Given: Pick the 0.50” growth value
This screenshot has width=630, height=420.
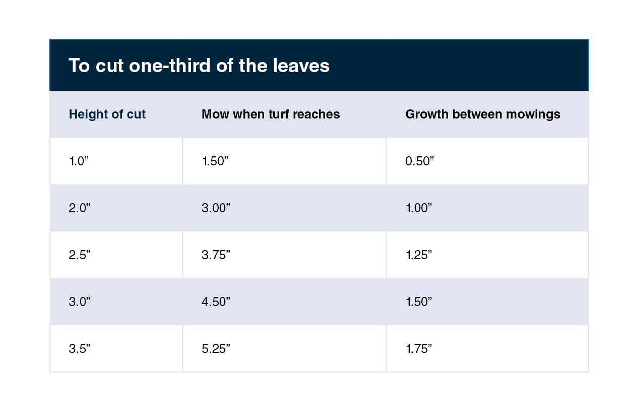Looking at the screenshot, I should tap(419, 161).
